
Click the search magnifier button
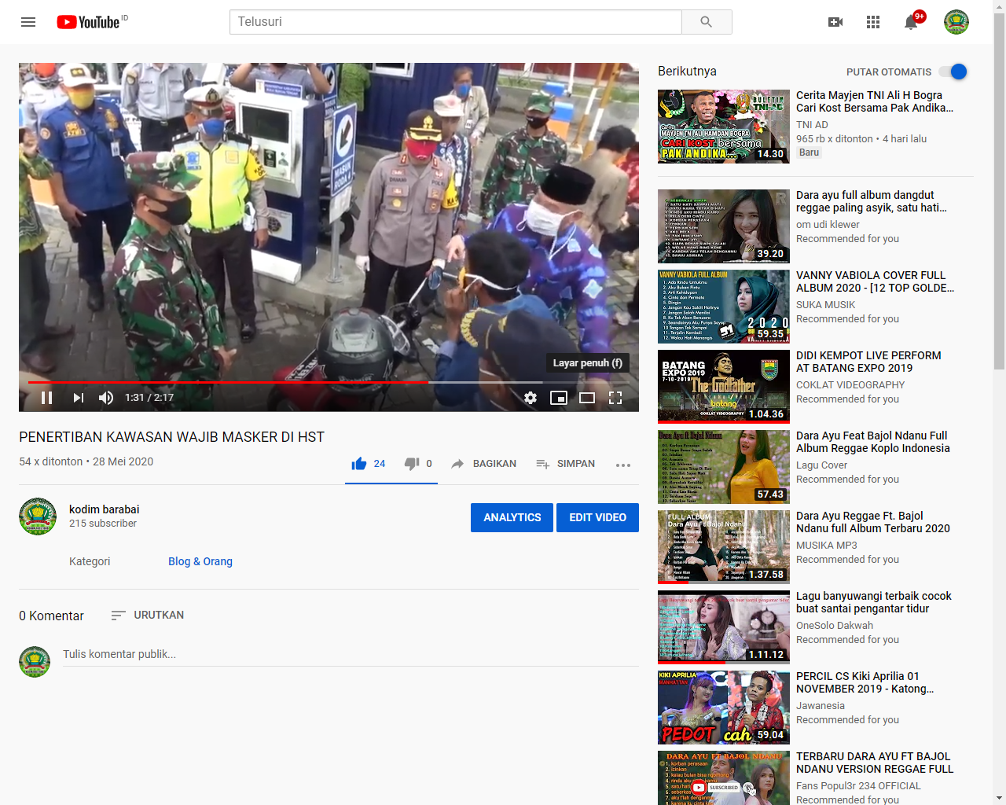tap(706, 22)
